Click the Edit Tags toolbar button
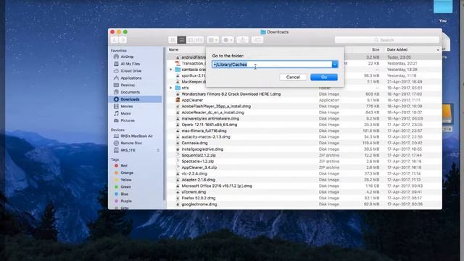Screen dimensions: 464x261 click(x=257, y=40)
